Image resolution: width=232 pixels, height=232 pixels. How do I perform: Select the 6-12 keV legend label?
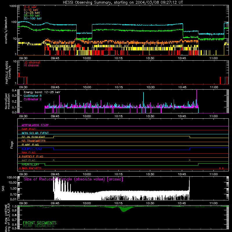click(31, 10)
